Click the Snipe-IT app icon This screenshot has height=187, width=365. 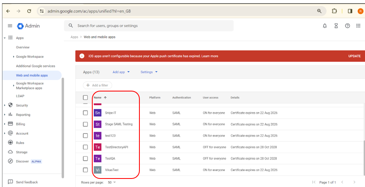[98, 113]
